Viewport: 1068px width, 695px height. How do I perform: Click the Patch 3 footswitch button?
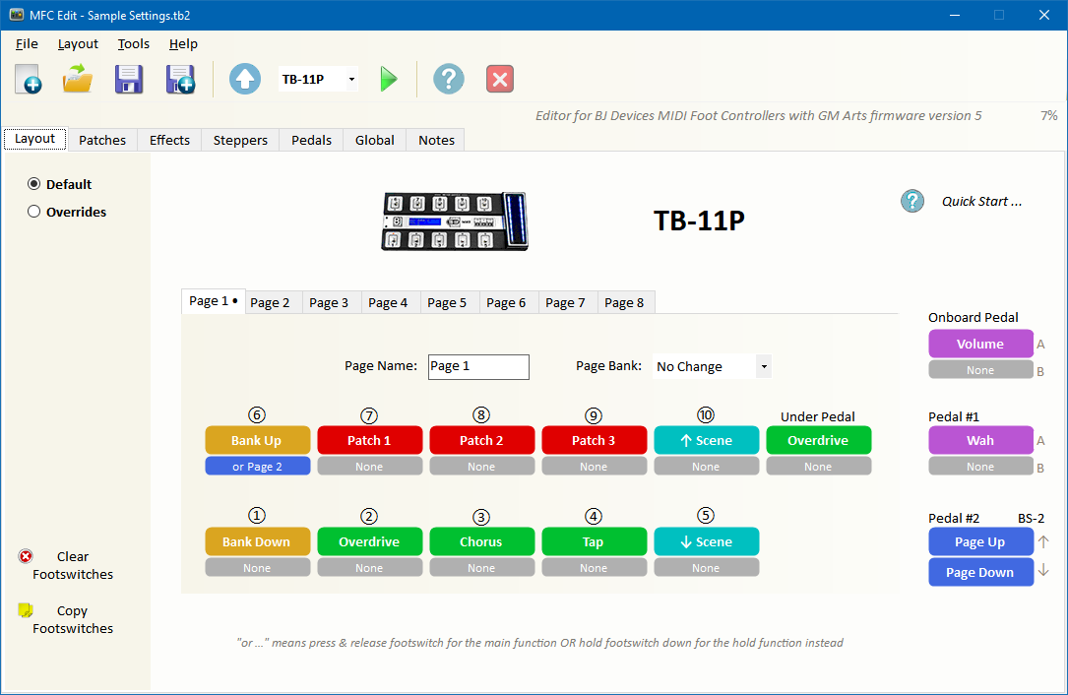(x=594, y=440)
